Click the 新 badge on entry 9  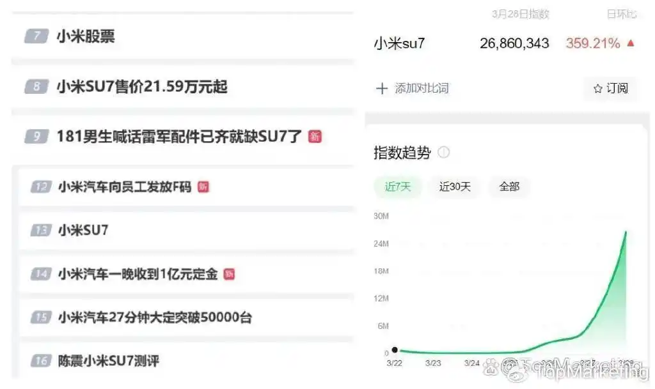316,136
